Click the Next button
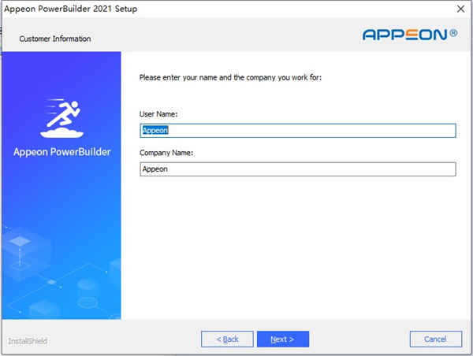This screenshot has height=356, width=473. click(283, 339)
